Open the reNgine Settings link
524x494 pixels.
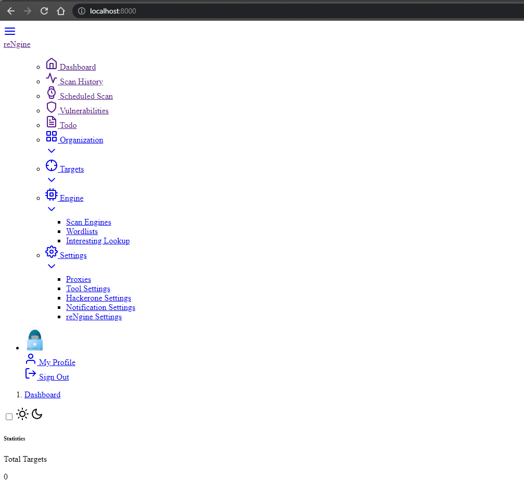94,317
